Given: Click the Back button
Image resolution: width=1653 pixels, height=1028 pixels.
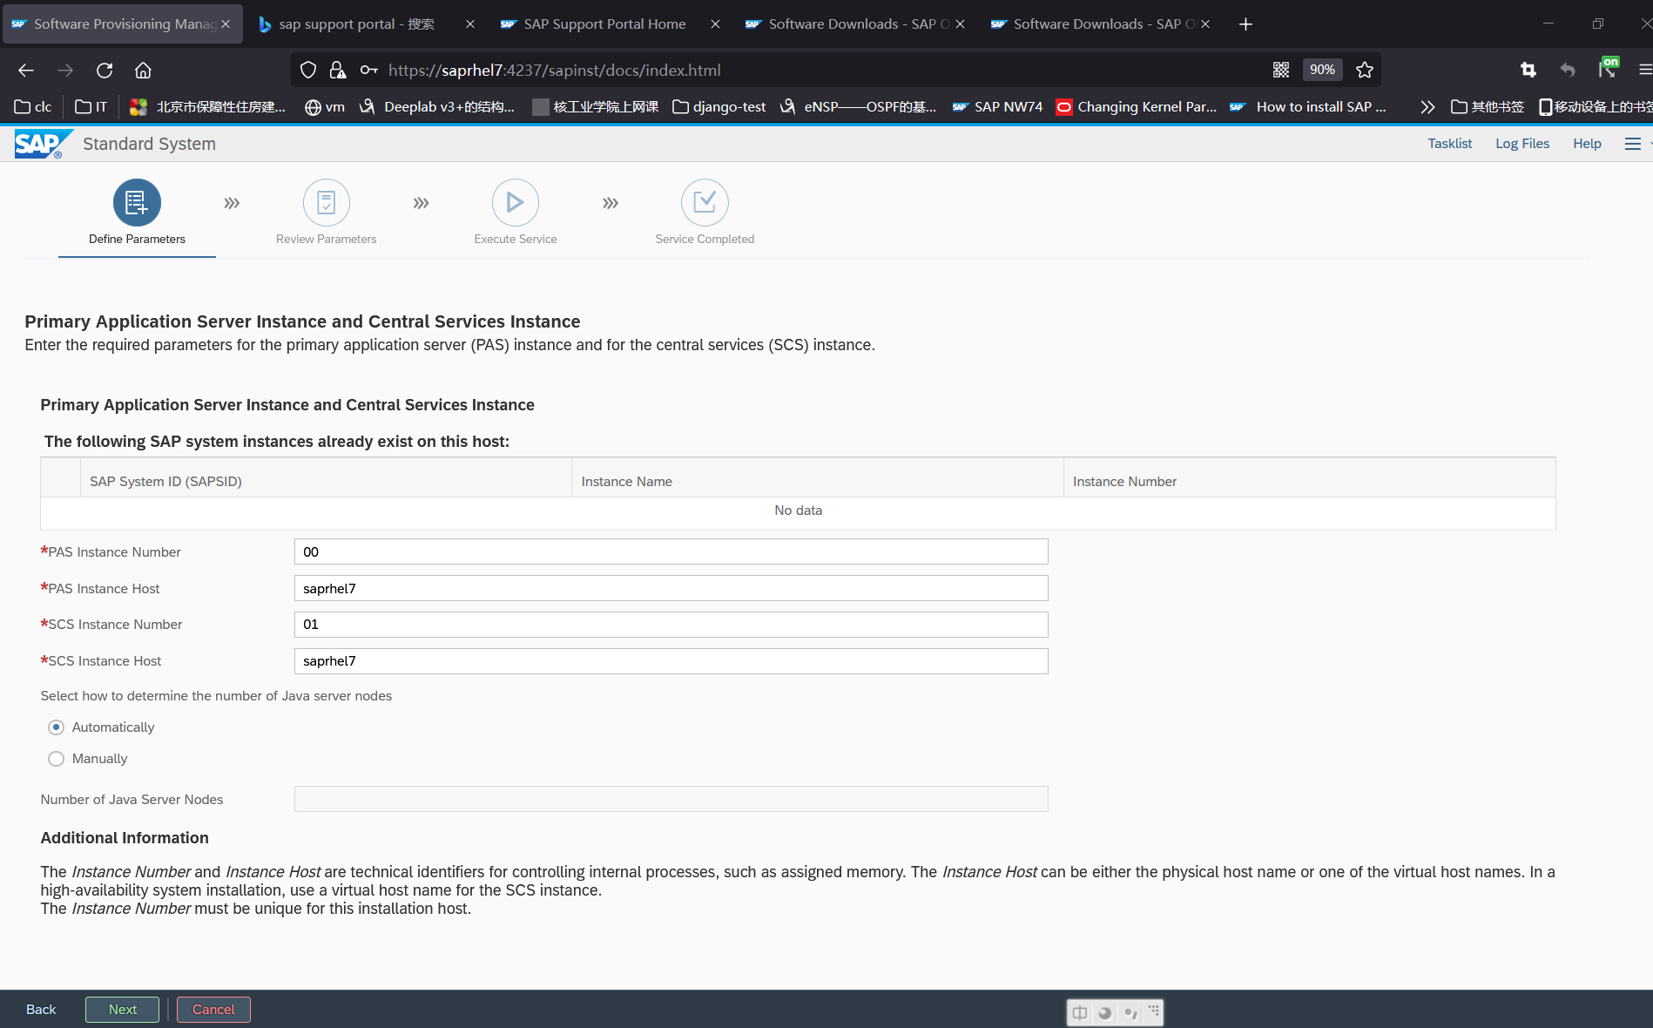Looking at the screenshot, I should coord(41,1009).
